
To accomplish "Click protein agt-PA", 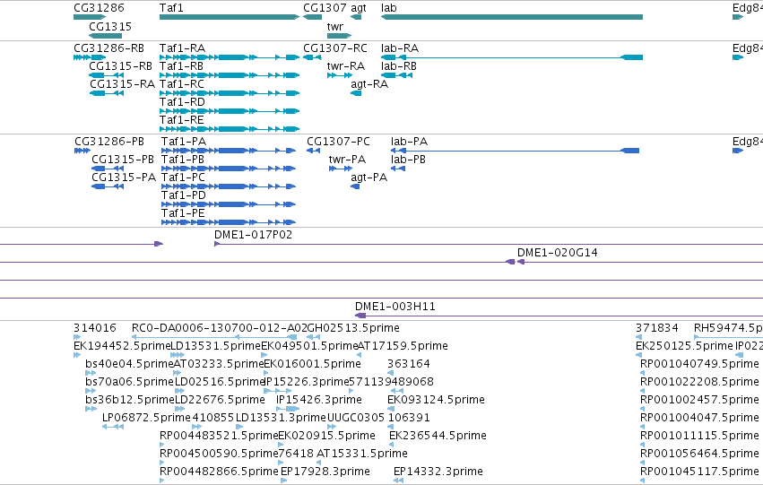I will pos(355,186).
